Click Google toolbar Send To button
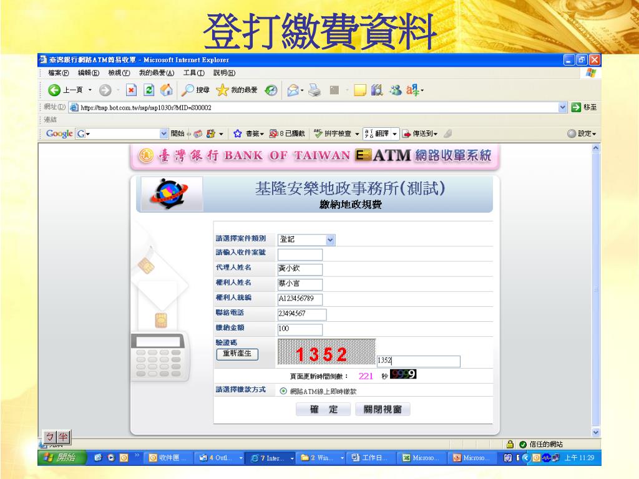Image resolution: width=639 pixels, height=479 pixels. 420,133
